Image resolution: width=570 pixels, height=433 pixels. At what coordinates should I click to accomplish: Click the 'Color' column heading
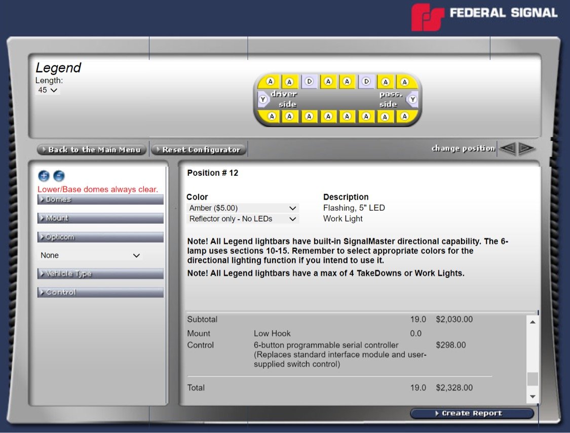197,197
